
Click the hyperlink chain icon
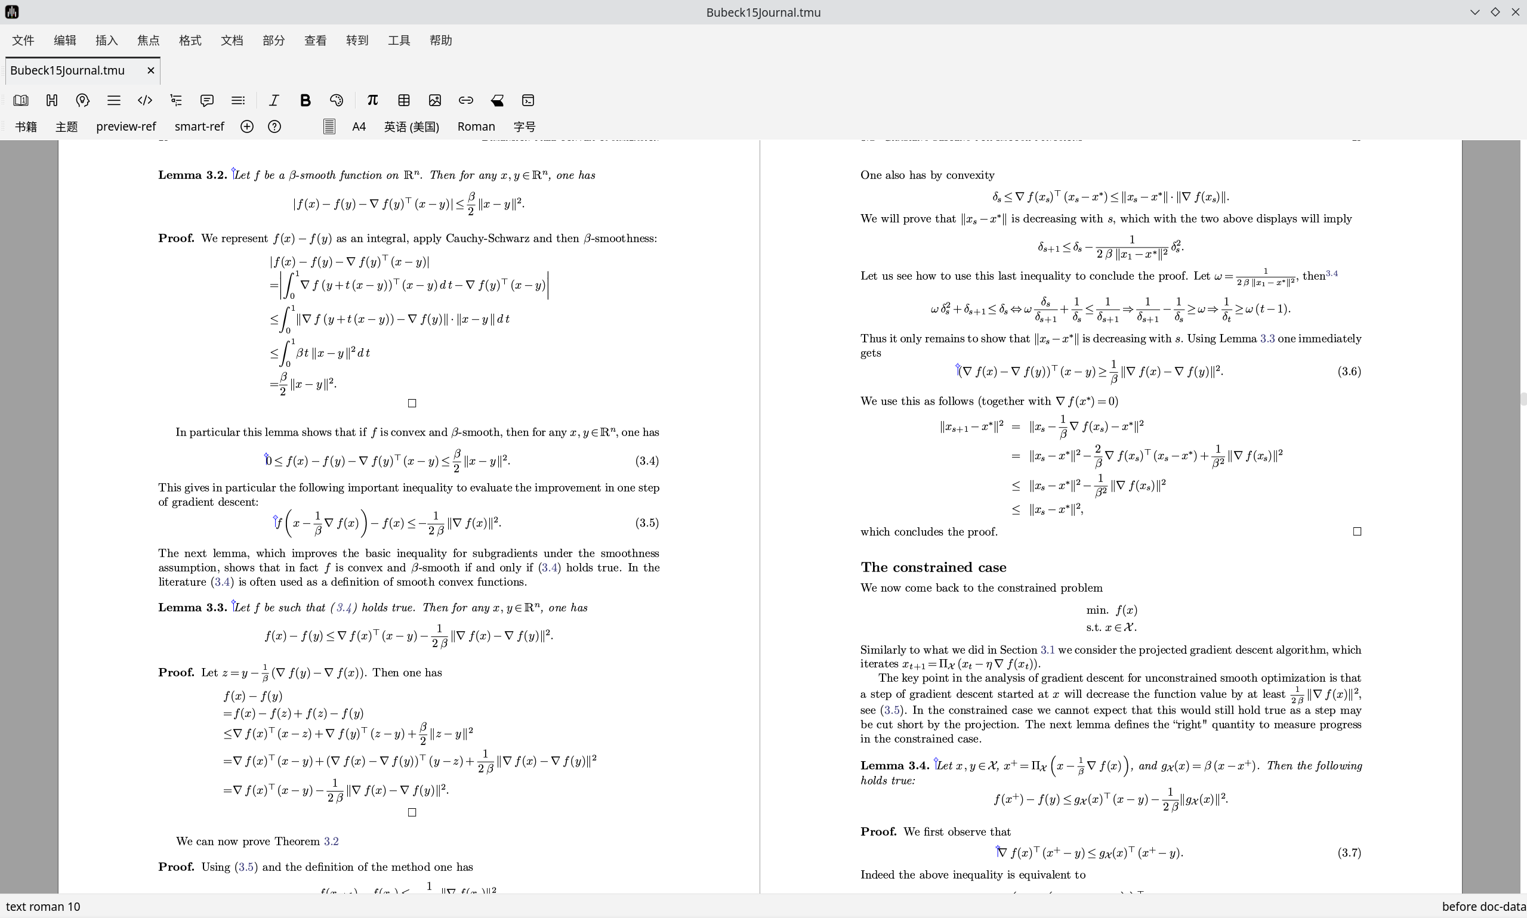pos(466,100)
